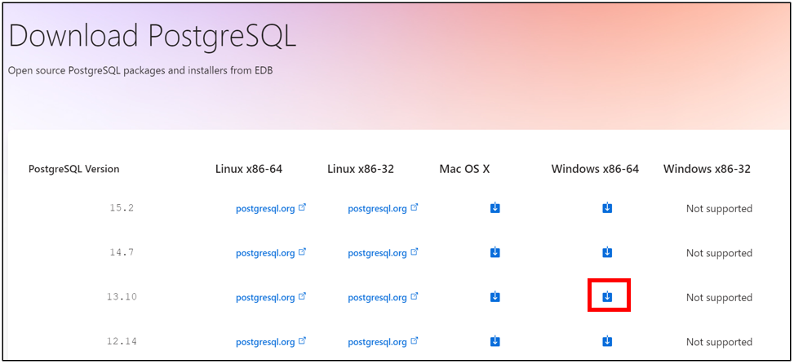Click the Download PostgreSQL page heading

153,37
